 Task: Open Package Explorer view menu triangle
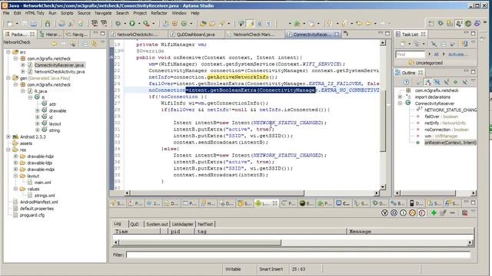[102, 43]
